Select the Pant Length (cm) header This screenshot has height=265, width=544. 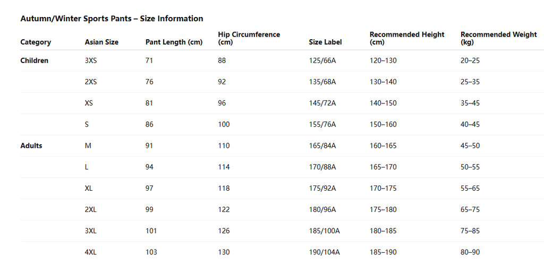pyautogui.click(x=174, y=42)
